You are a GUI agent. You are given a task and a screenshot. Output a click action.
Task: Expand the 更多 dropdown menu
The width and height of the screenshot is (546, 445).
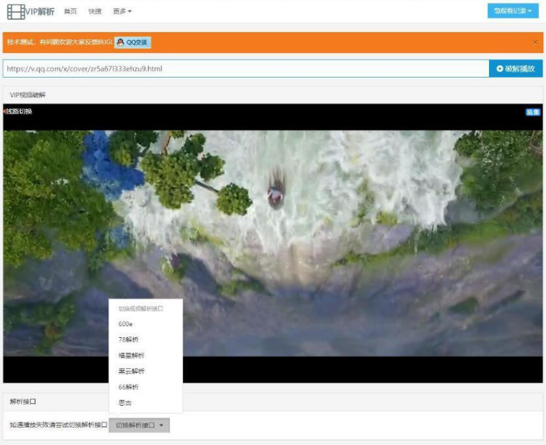coord(122,12)
